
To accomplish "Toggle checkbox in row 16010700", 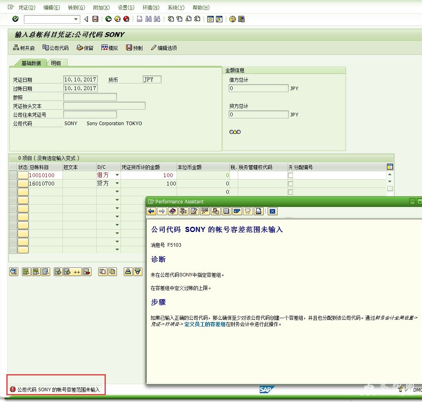I will (x=290, y=184).
